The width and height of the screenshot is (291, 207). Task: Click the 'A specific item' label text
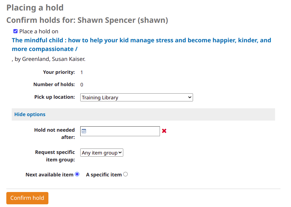[x=104, y=175]
